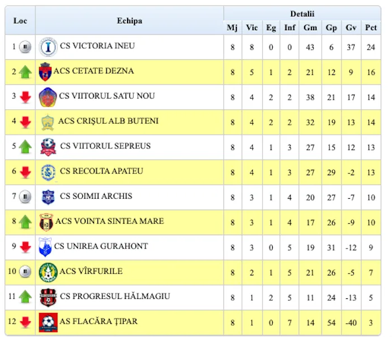Click the Detalii header cell
The width and height of the screenshot is (392, 337).
pyautogui.click(x=302, y=13)
